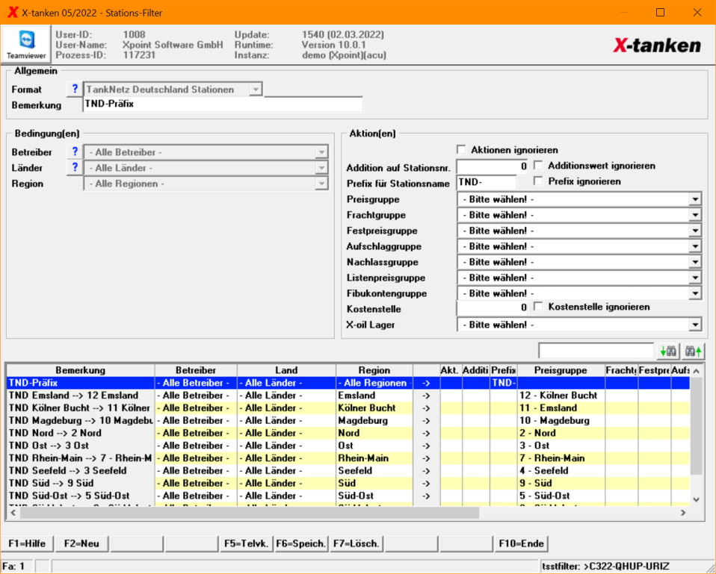Open the Länder help question mark
Viewport: 716px width, 574px height.
75,167
